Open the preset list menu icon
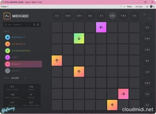Viewport: 156px width, 114px height. pos(38,25)
